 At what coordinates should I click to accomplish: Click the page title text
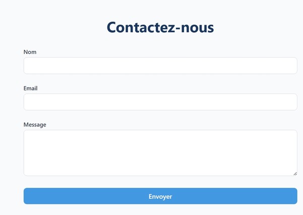[160, 27]
